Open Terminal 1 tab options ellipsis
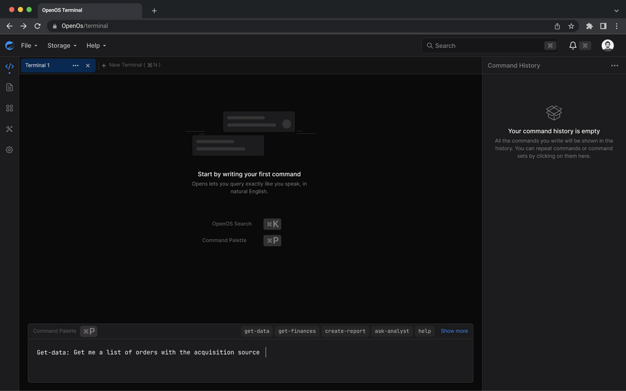The image size is (626, 391). click(75, 65)
